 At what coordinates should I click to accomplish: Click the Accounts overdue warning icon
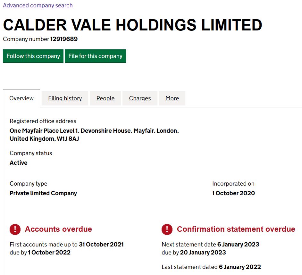point(15,229)
